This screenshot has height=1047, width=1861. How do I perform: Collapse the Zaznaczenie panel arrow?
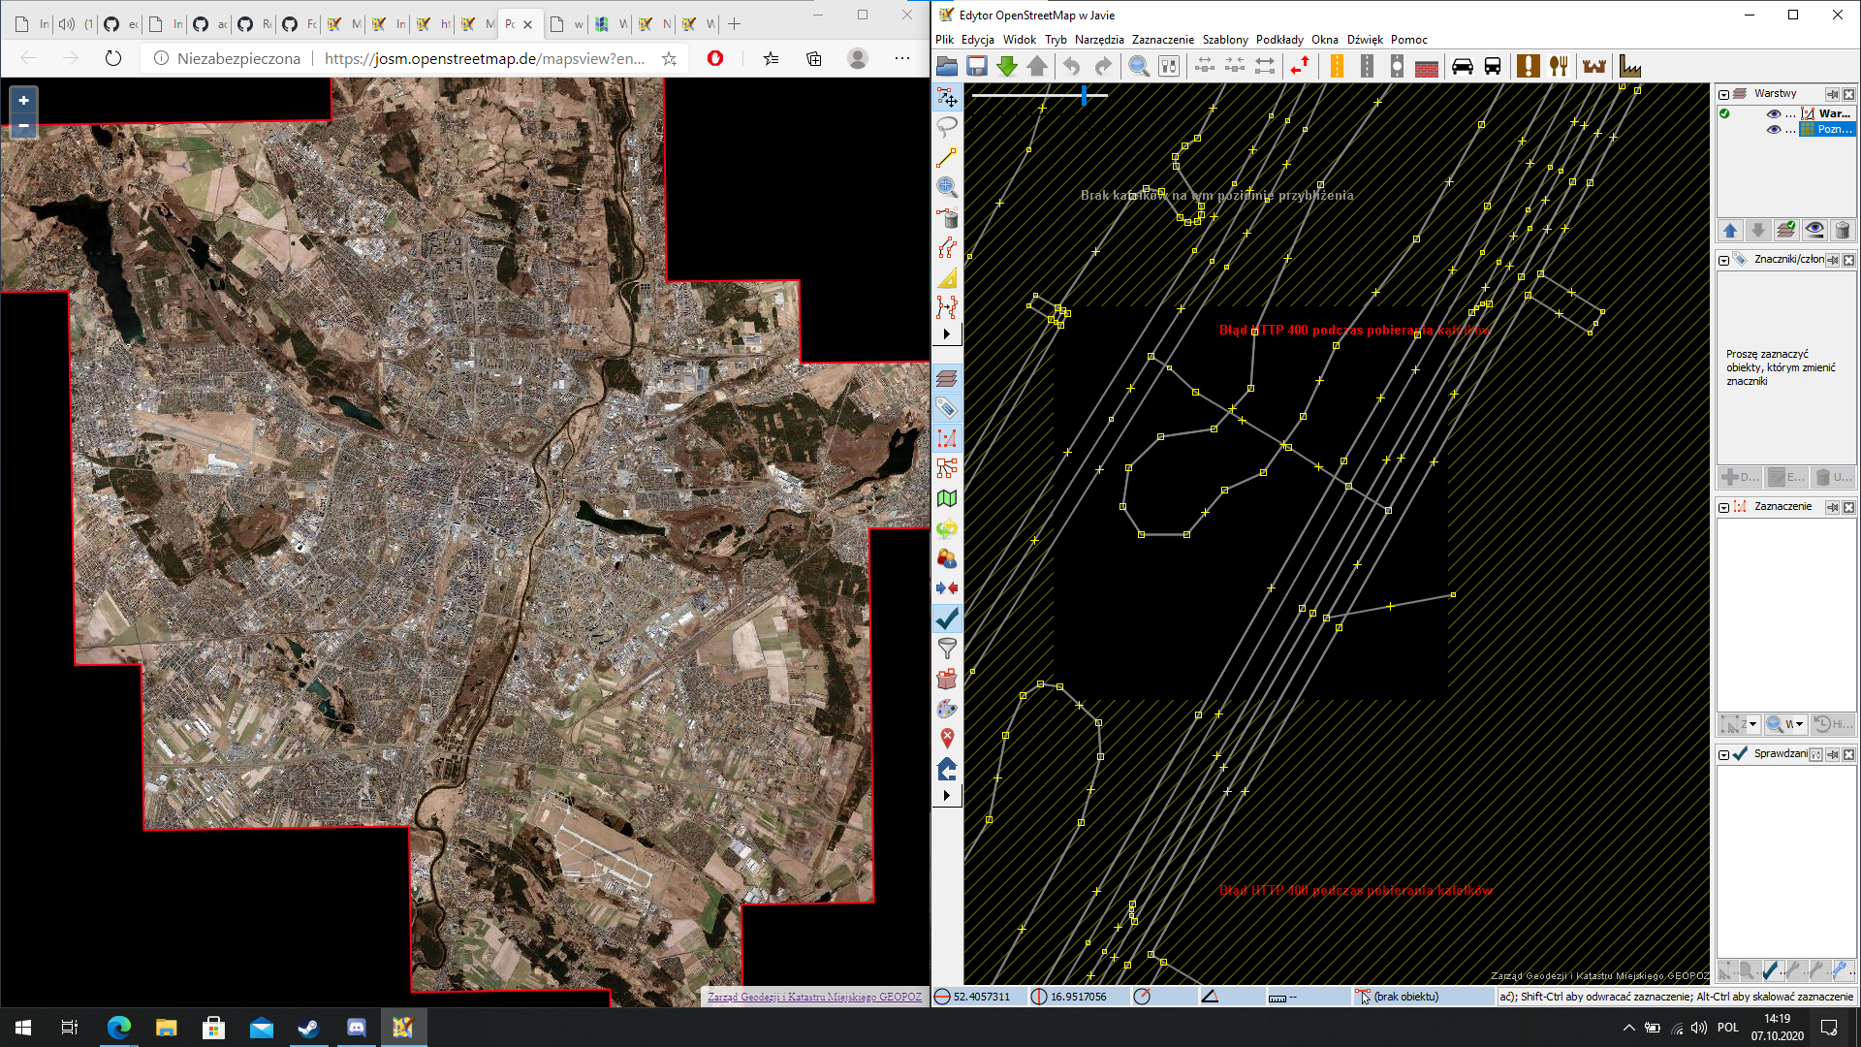1723,507
